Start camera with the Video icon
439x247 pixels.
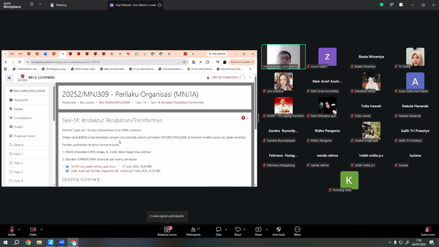click(33, 230)
